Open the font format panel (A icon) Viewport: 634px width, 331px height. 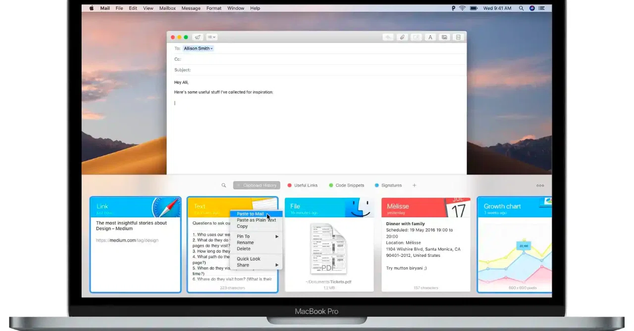tap(430, 37)
